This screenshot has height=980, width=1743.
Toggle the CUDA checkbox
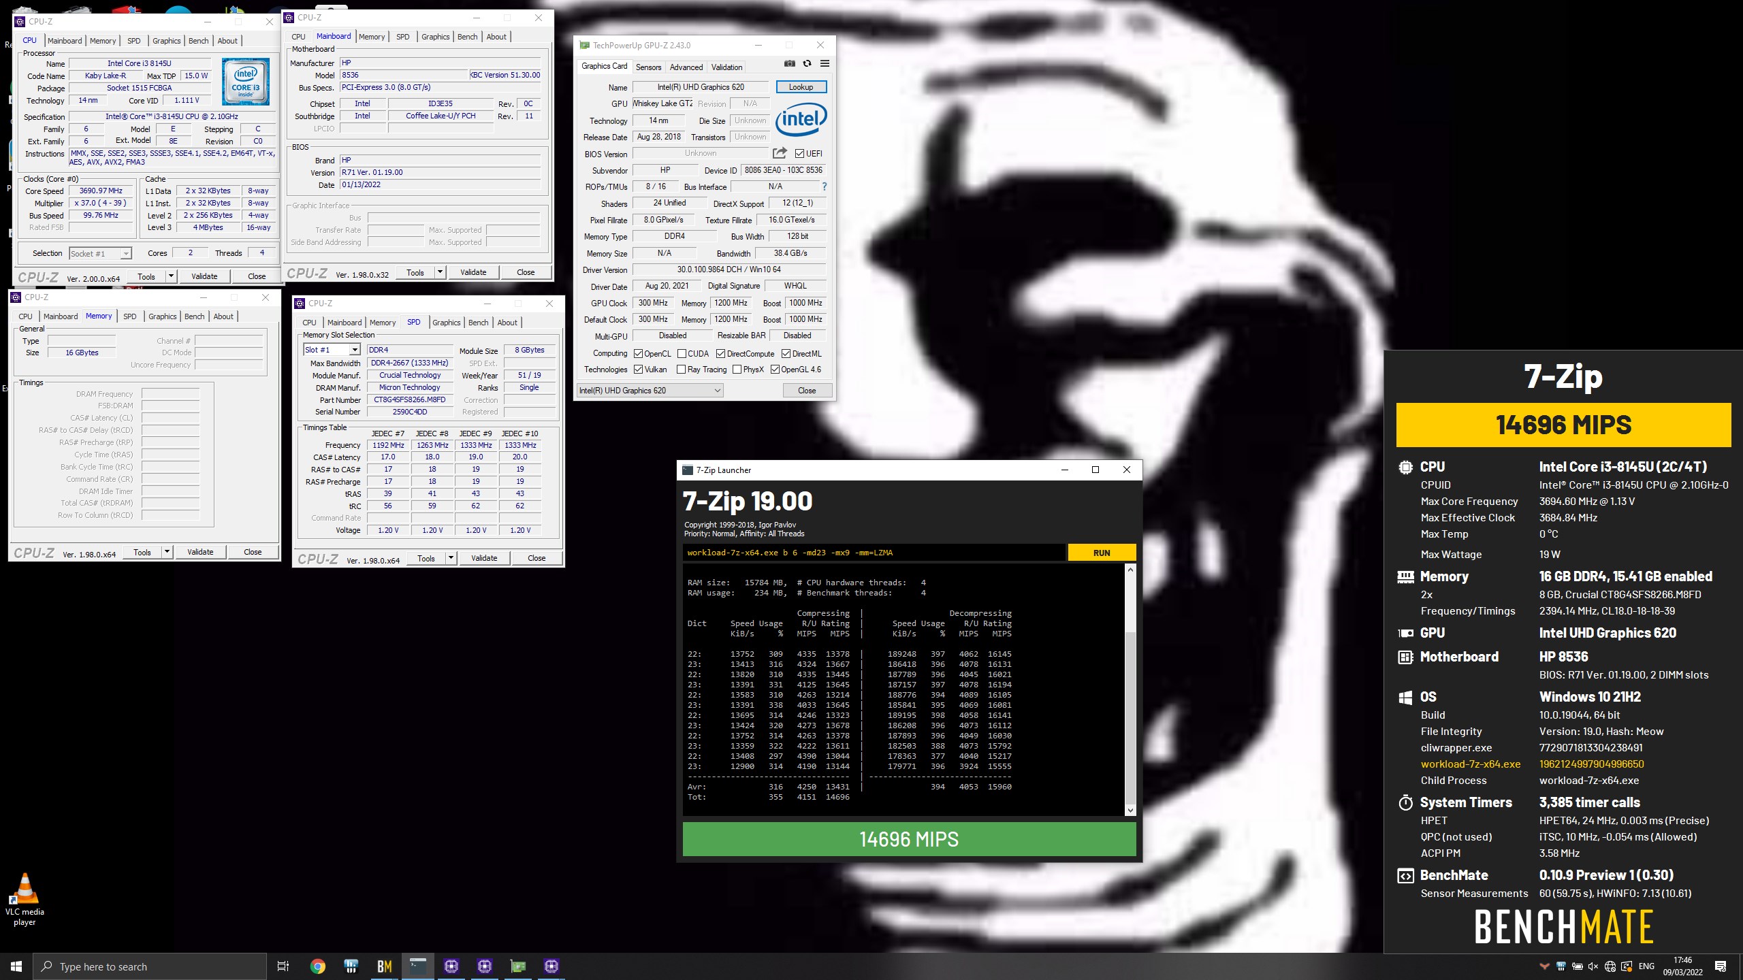pos(682,354)
